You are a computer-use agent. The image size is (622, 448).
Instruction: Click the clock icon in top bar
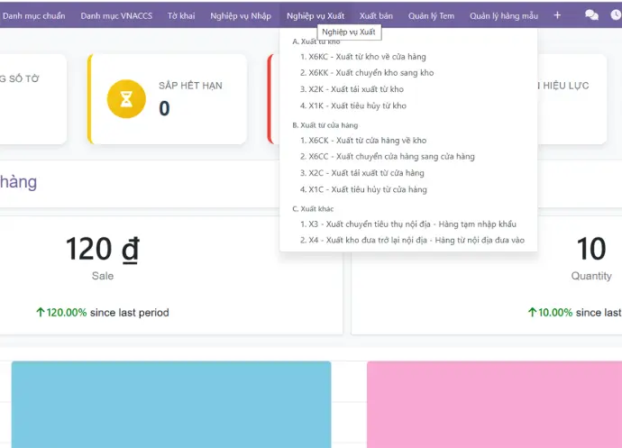616,15
